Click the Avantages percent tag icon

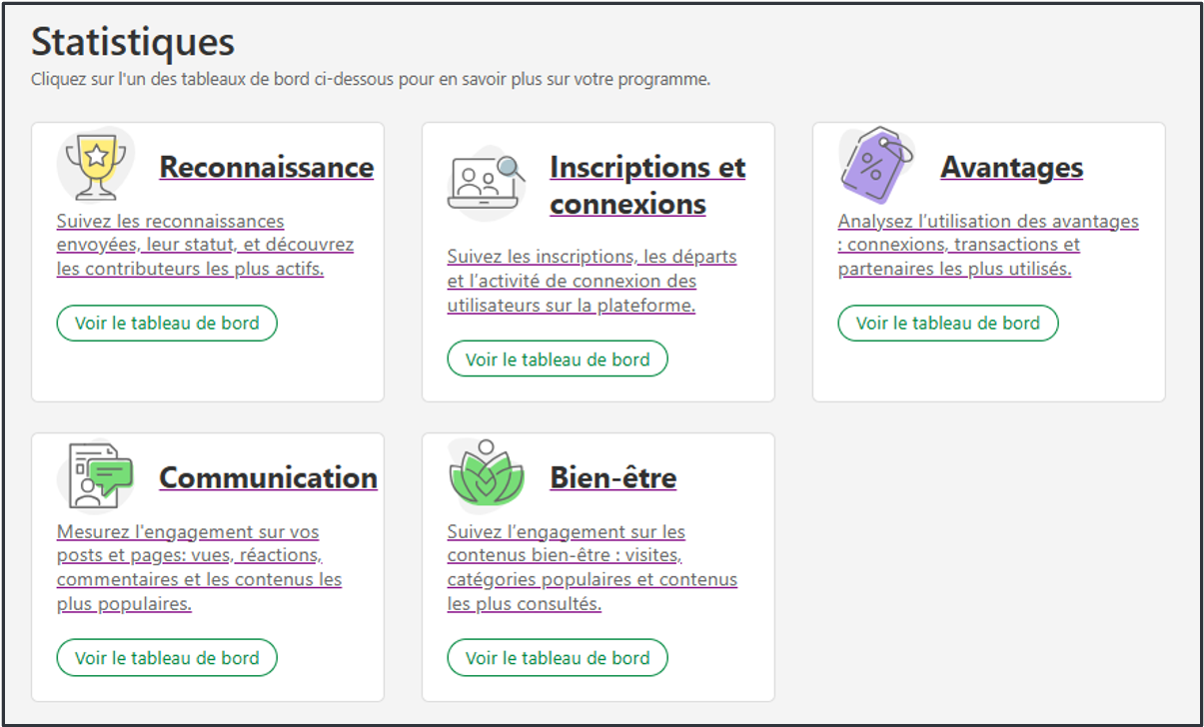[876, 166]
